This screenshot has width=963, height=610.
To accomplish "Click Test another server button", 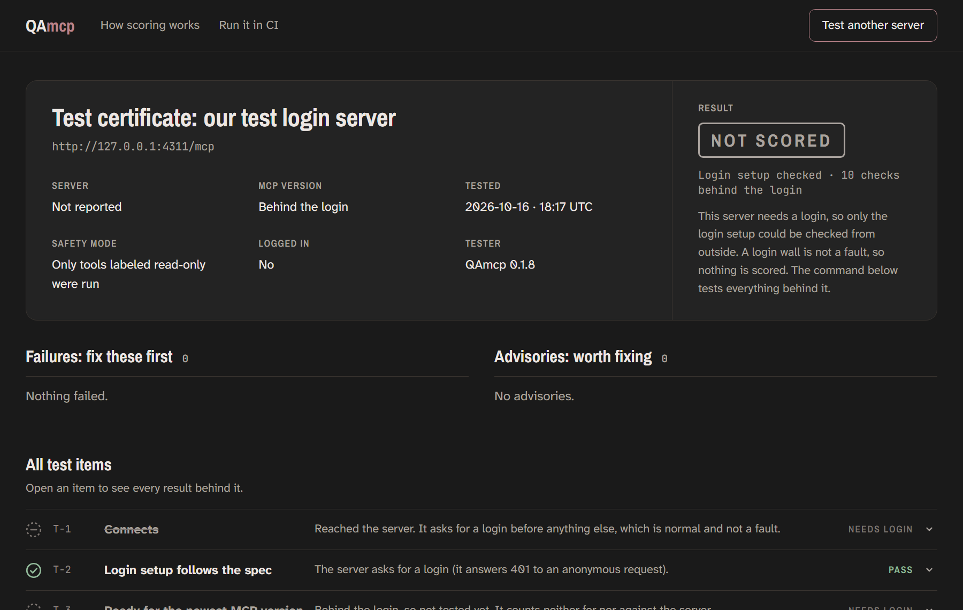I will (x=873, y=25).
